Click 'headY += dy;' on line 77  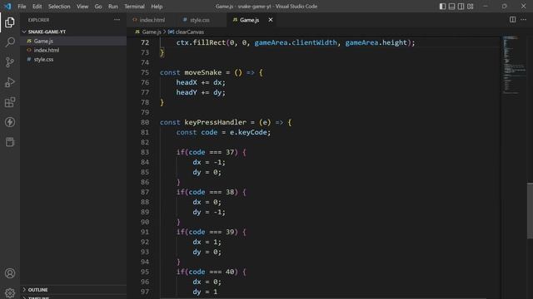tap(201, 92)
